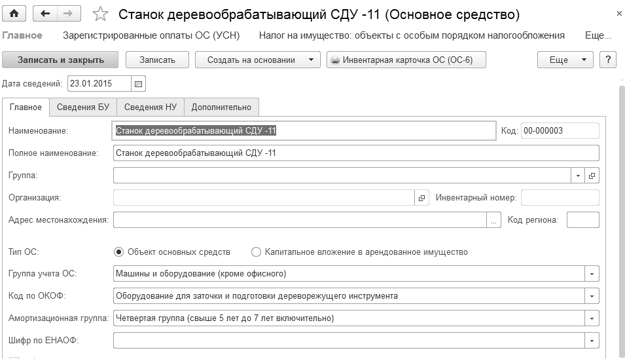Screen dimensions: 625x359
Task: Go back with the left arrow
Action: click(x=45, y=14)
